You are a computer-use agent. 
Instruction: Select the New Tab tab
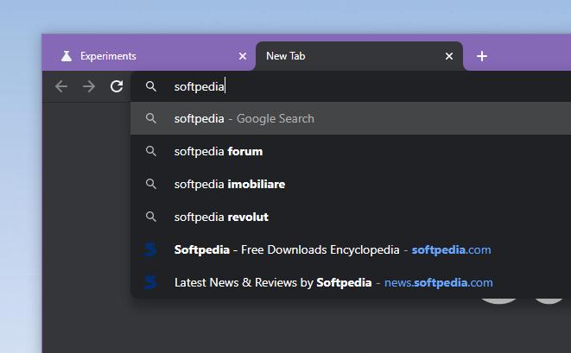click(359, 56)
